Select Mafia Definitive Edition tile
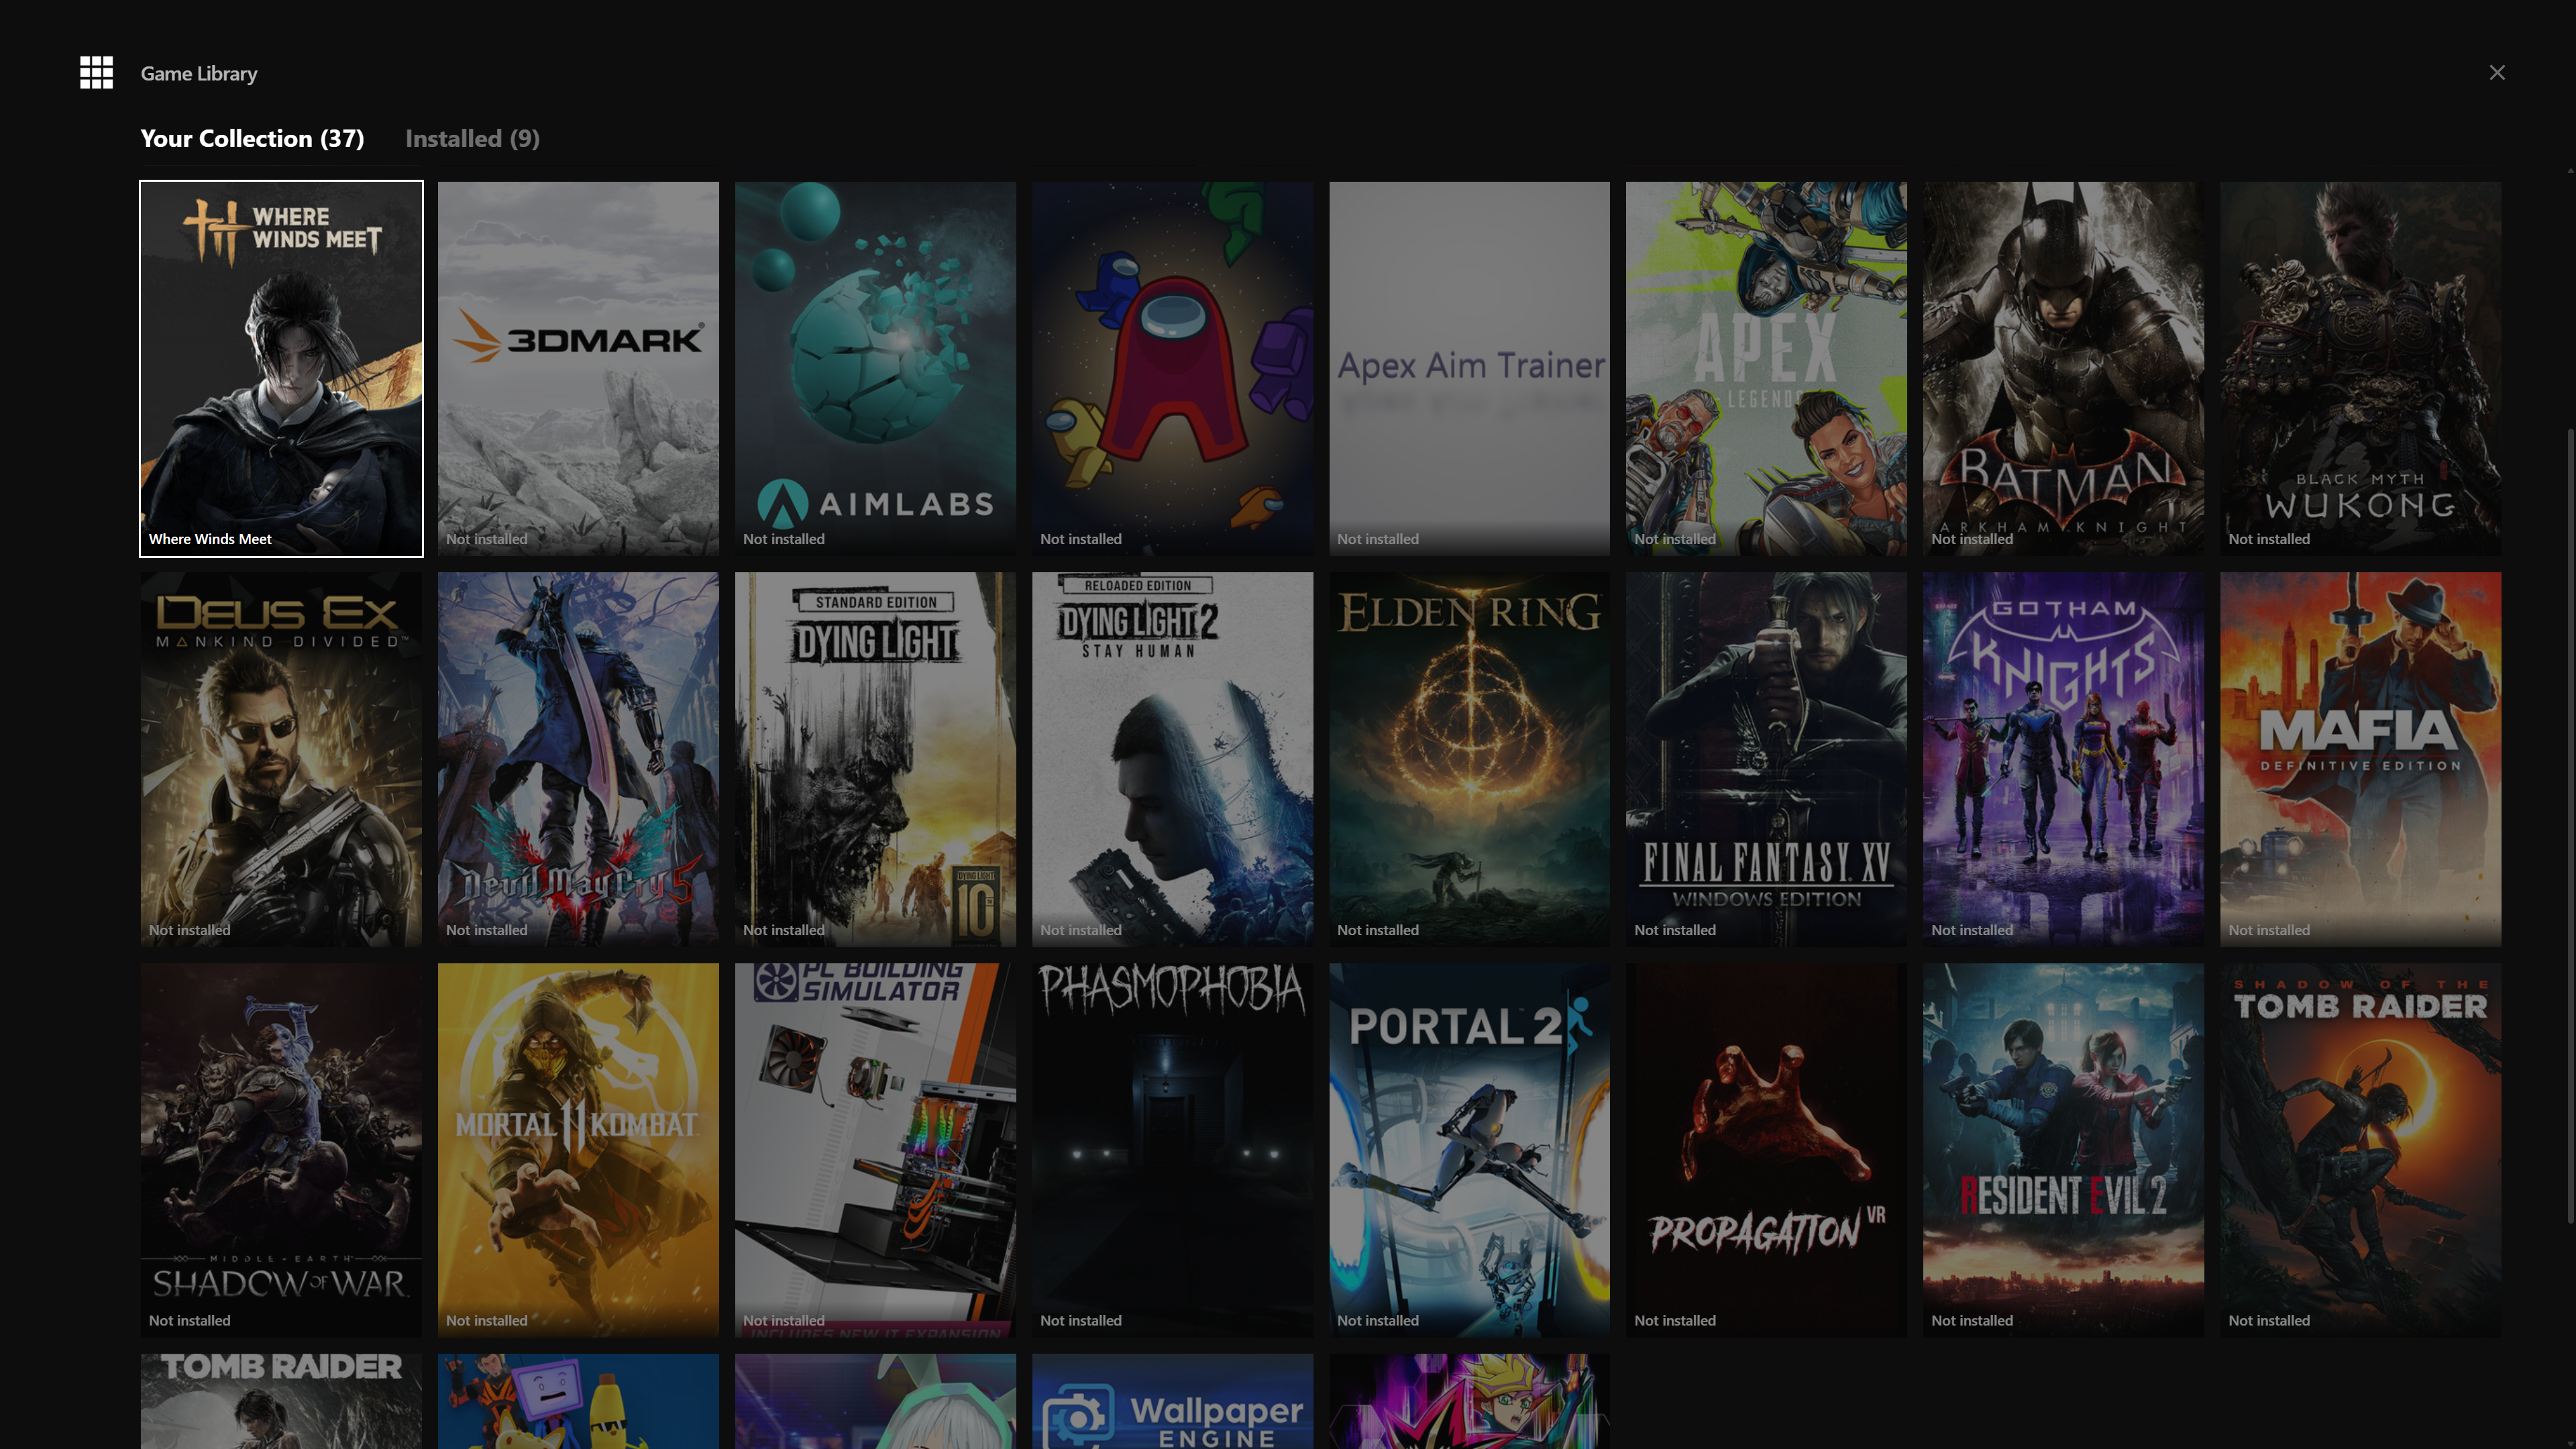This screenshot has width=2576, height=1449. 2360,759
